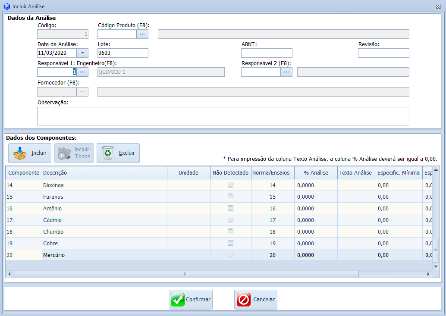Open Responsável 1 lookup ellipsis button
Viewport: 446px width, 316px height.
(x=82, y=72)
